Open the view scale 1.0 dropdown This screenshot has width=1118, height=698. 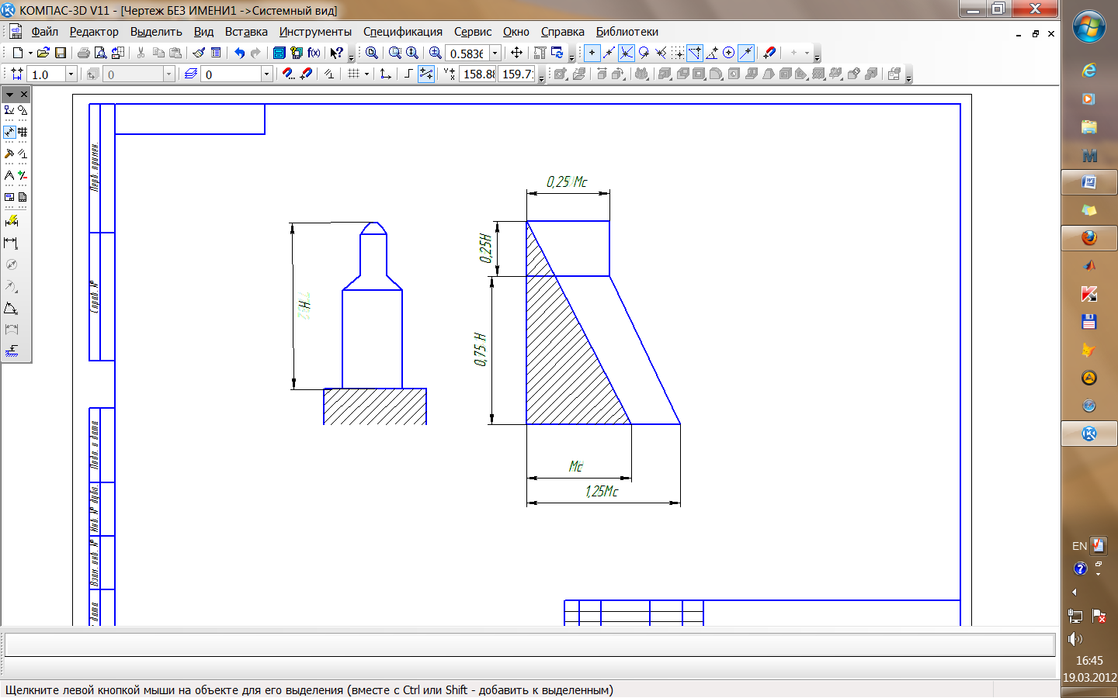(71, 74)
